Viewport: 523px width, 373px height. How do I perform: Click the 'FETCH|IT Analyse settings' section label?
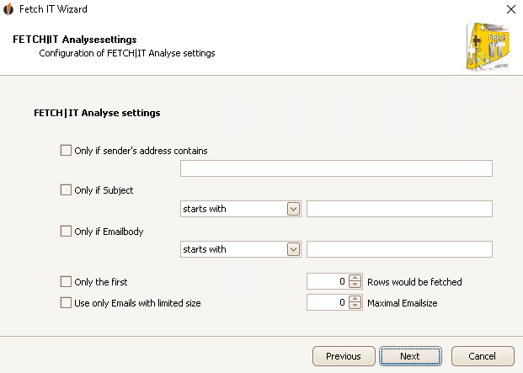coord(97,113)
